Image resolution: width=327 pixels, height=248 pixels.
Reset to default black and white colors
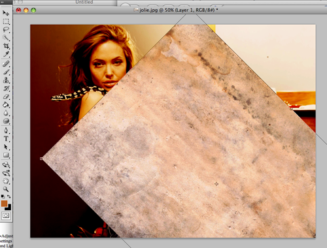pos(3,196)
